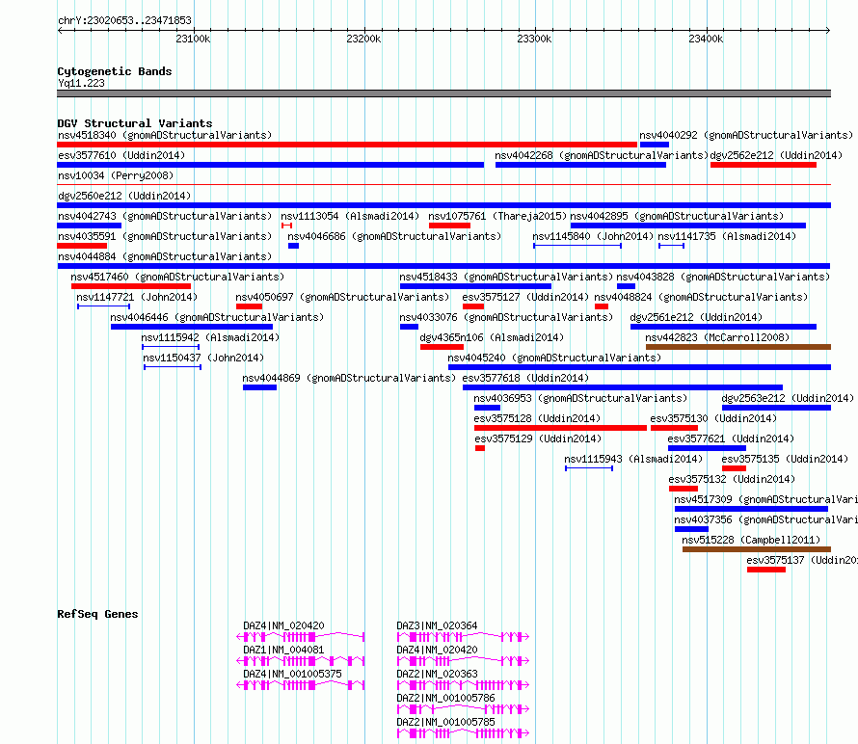Image resolution: width=858 pixels, height=744 pixels.
Task: Select the nsv10034 (Perry2008) variant
Action: (x=116, y=175)
